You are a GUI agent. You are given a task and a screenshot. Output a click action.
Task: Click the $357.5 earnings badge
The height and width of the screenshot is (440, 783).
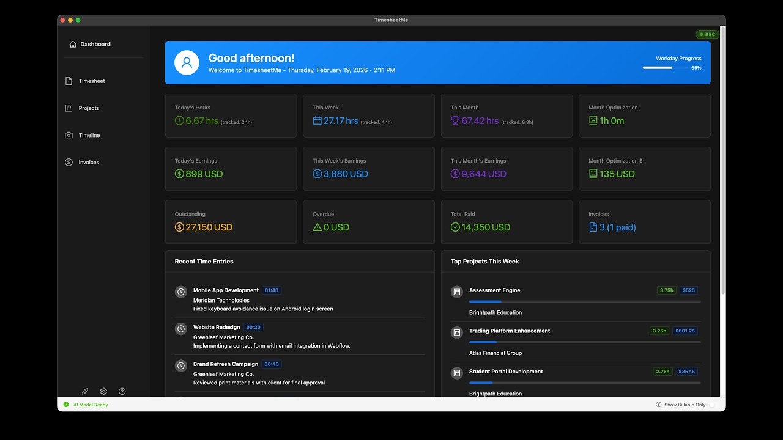(x=686, y=372)
